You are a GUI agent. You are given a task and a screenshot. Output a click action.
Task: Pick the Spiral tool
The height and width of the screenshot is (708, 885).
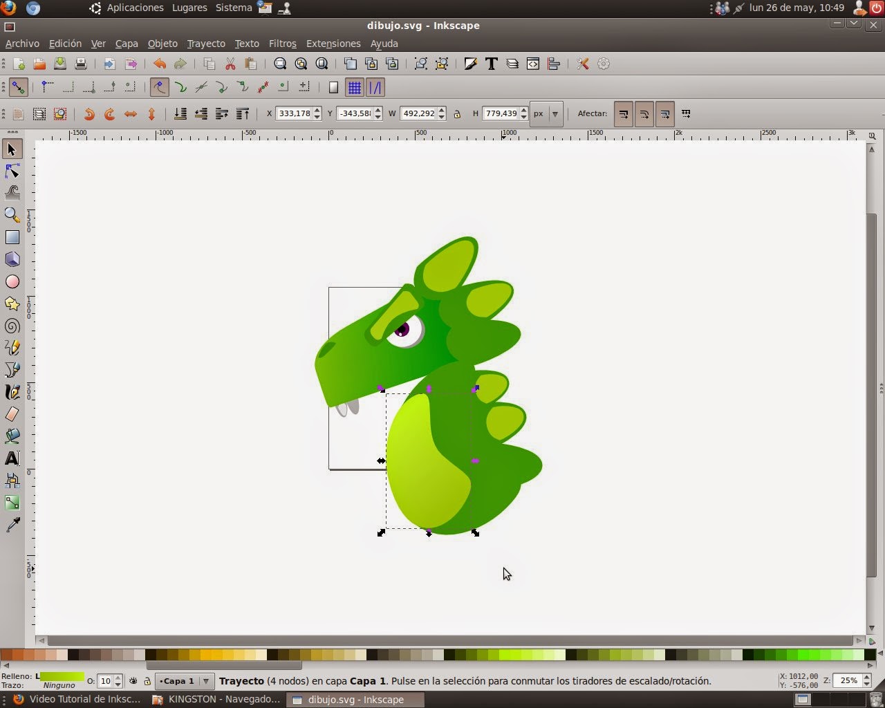pyautogui.click(x=12, y=326)
